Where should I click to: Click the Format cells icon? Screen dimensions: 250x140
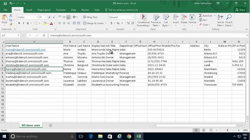click(192, 17)
